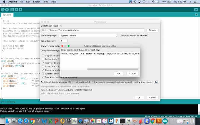Open Safari from the dock
200x125 pixels.
point(26,121)
